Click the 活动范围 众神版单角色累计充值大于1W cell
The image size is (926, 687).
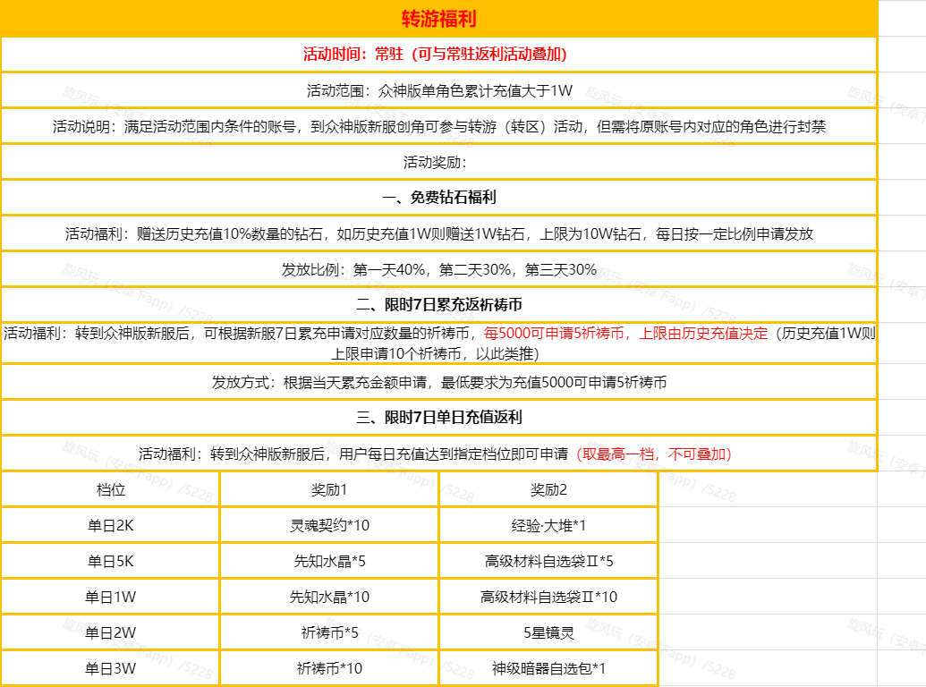438,90
